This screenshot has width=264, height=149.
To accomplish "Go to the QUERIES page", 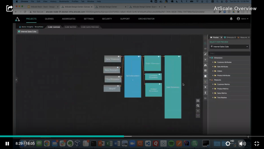I will point(49,19).
